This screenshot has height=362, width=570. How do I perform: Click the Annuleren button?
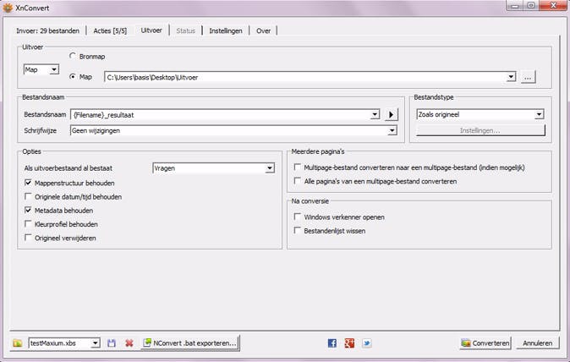[x=538, y=343]
